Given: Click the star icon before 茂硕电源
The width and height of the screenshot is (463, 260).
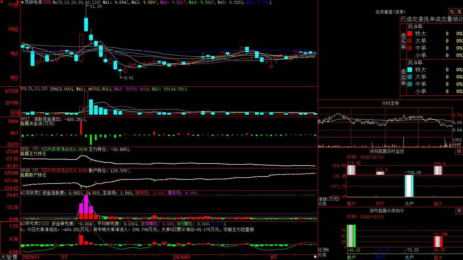Looking at the screenshot, I should [x=23, y=2].
